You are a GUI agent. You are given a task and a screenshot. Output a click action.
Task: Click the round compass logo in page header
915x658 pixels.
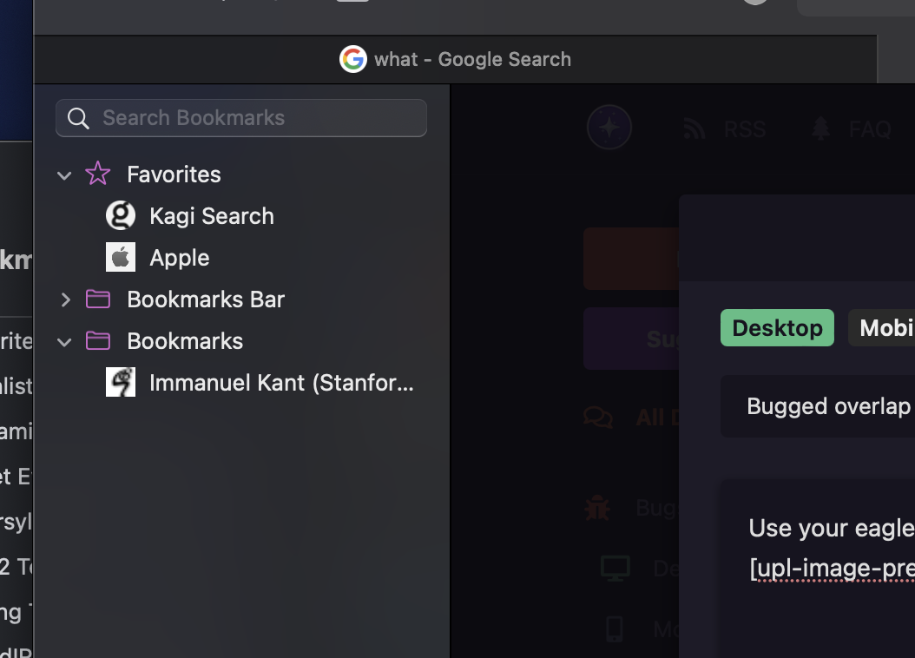609,128
